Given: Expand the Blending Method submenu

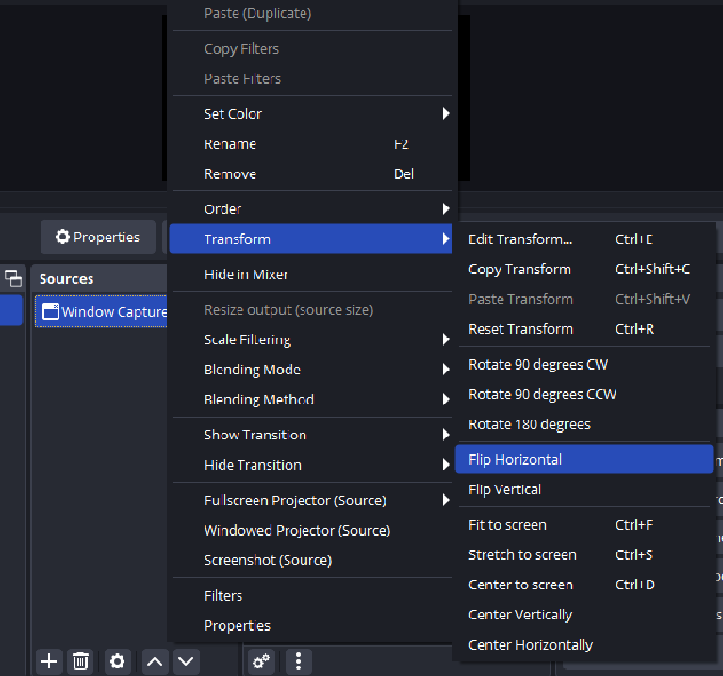Looking at the screenshot, I should (x=446, y=400).
